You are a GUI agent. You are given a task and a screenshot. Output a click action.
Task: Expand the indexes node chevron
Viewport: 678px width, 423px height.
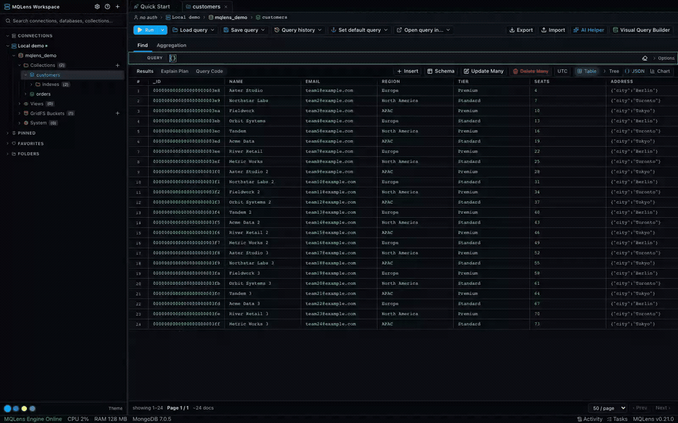tap(32, 84)
